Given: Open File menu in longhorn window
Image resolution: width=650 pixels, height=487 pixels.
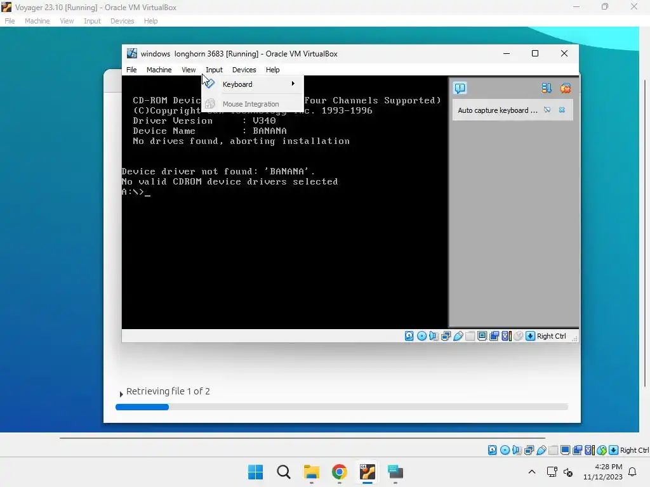Looking at the screenshot, I should (131, 70).
